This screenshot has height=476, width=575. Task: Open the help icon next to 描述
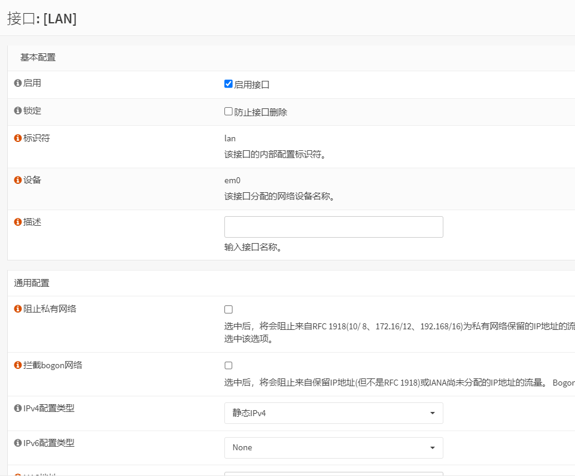pyautogui.click(x=18, y=222)
